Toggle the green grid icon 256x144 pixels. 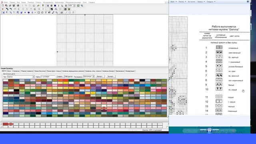point(78,6)
